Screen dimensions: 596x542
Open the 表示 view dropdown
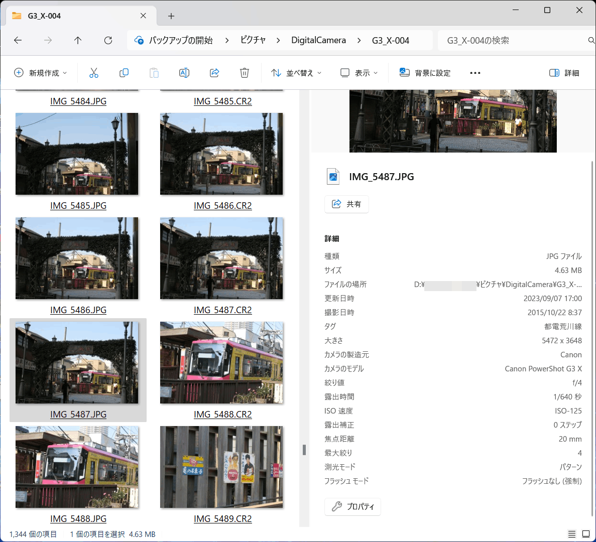[x=359, y=73]
